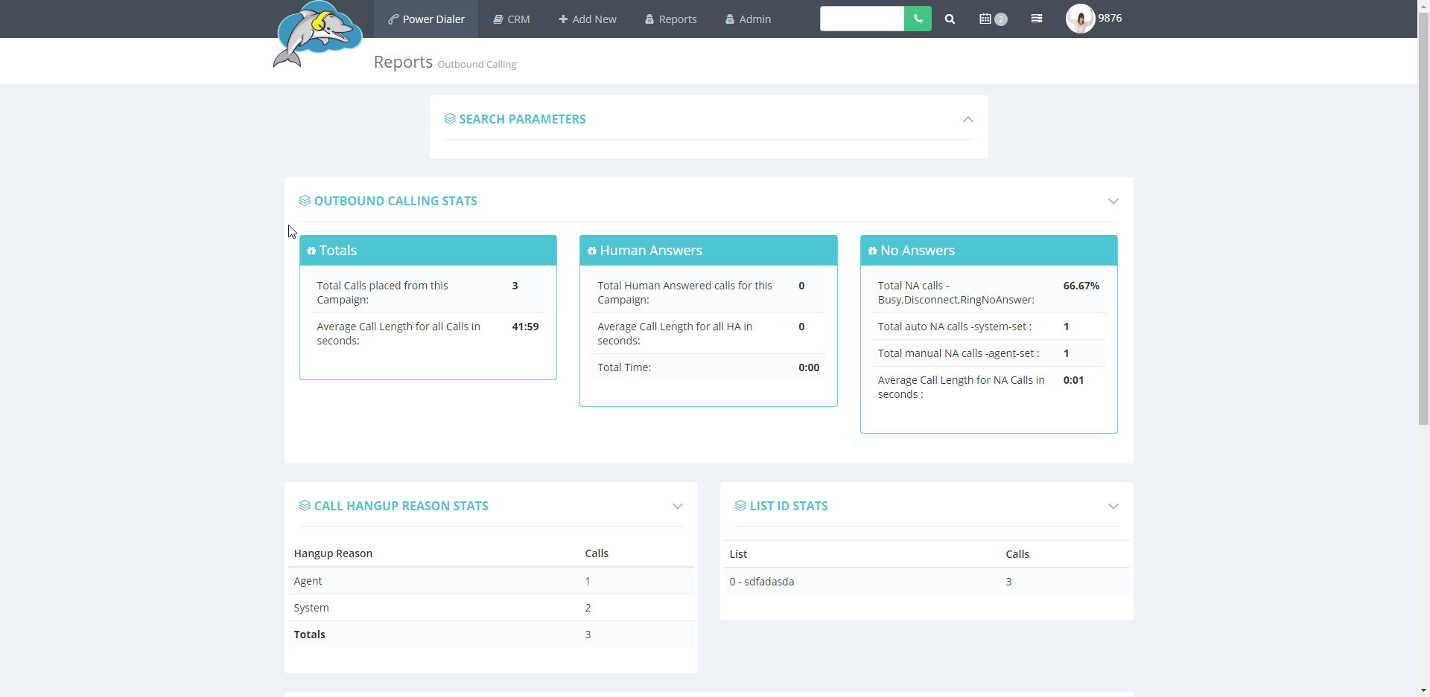Click the List ID Stats layers icon
Viewport: 1430px width, 697px height.
[x=740, y=506]
